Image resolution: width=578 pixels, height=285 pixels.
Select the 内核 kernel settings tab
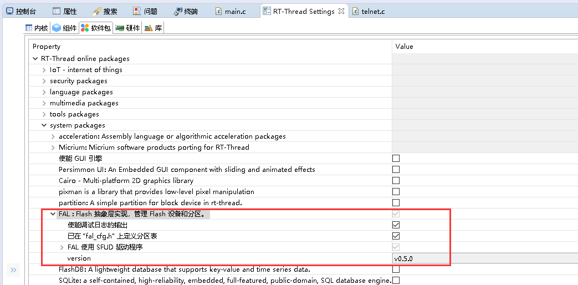click(x=37, y=28)
